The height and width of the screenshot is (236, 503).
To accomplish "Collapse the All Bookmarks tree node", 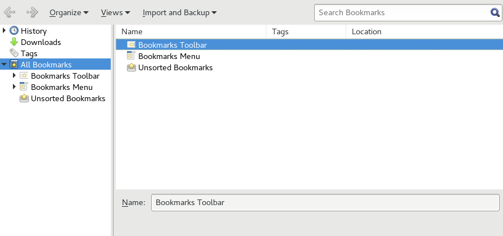I will [4, 65].
